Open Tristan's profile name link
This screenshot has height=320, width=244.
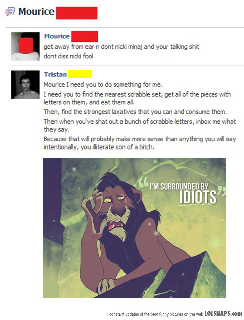(x=55, y=74)
